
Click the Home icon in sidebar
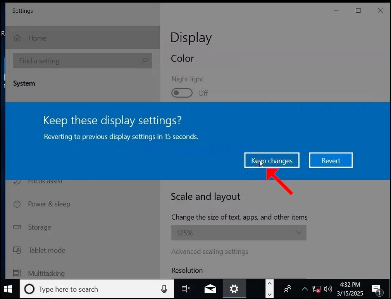17,38
